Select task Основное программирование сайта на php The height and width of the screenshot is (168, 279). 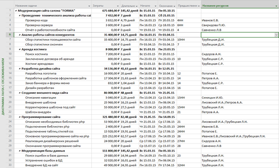57,136
